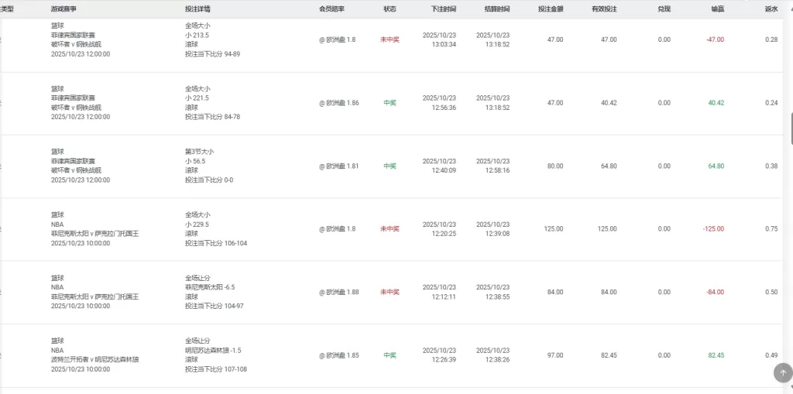Click the 未中奖 status for -84.00 row

click(390, 292)
